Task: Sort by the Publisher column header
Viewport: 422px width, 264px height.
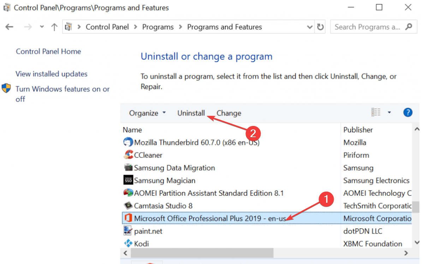Action: point(358,130)
